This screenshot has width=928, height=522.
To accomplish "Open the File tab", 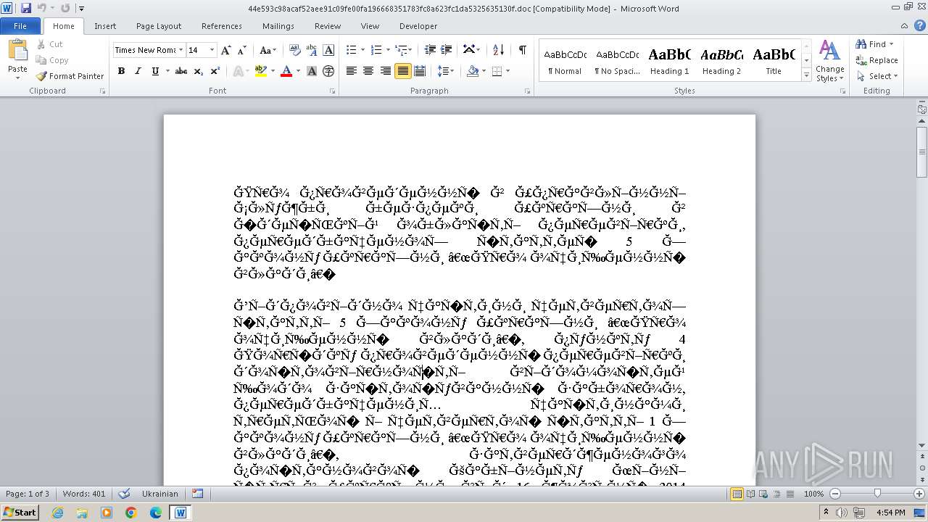I will [20, 25].
